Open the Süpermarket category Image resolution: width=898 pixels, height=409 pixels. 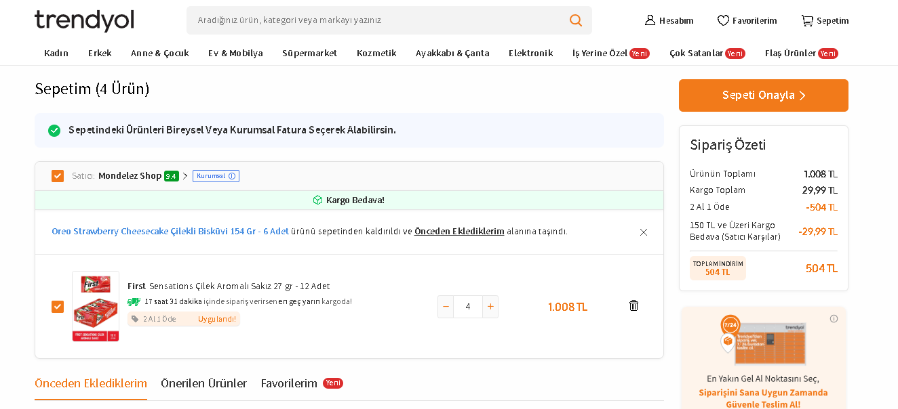pos(309,53)
